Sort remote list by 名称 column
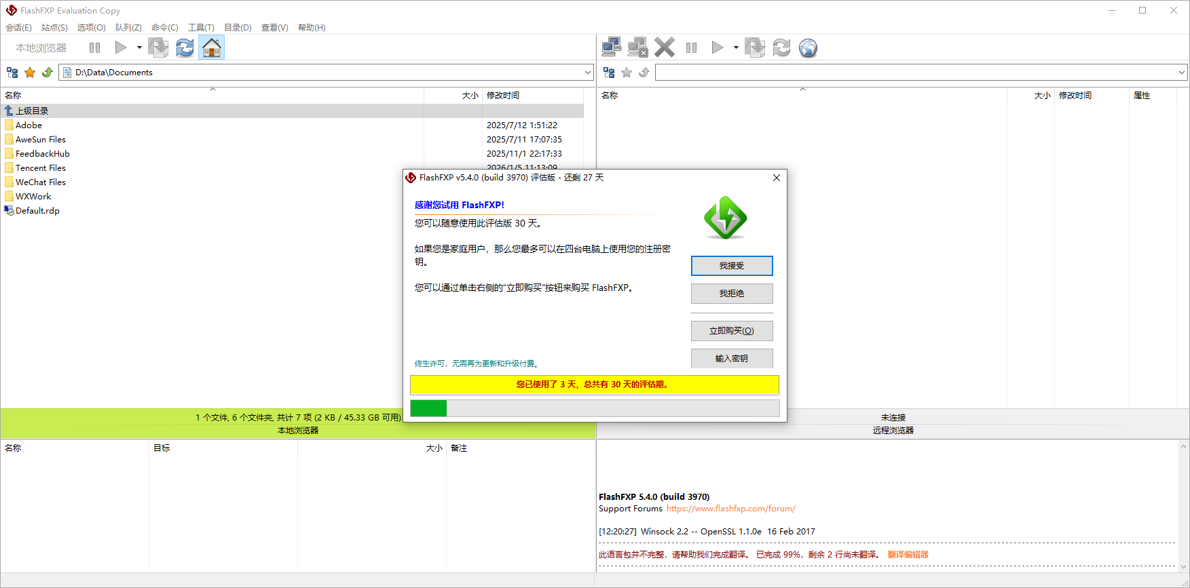This screenshot has height=588, width=1190. [x=802, y=96]
